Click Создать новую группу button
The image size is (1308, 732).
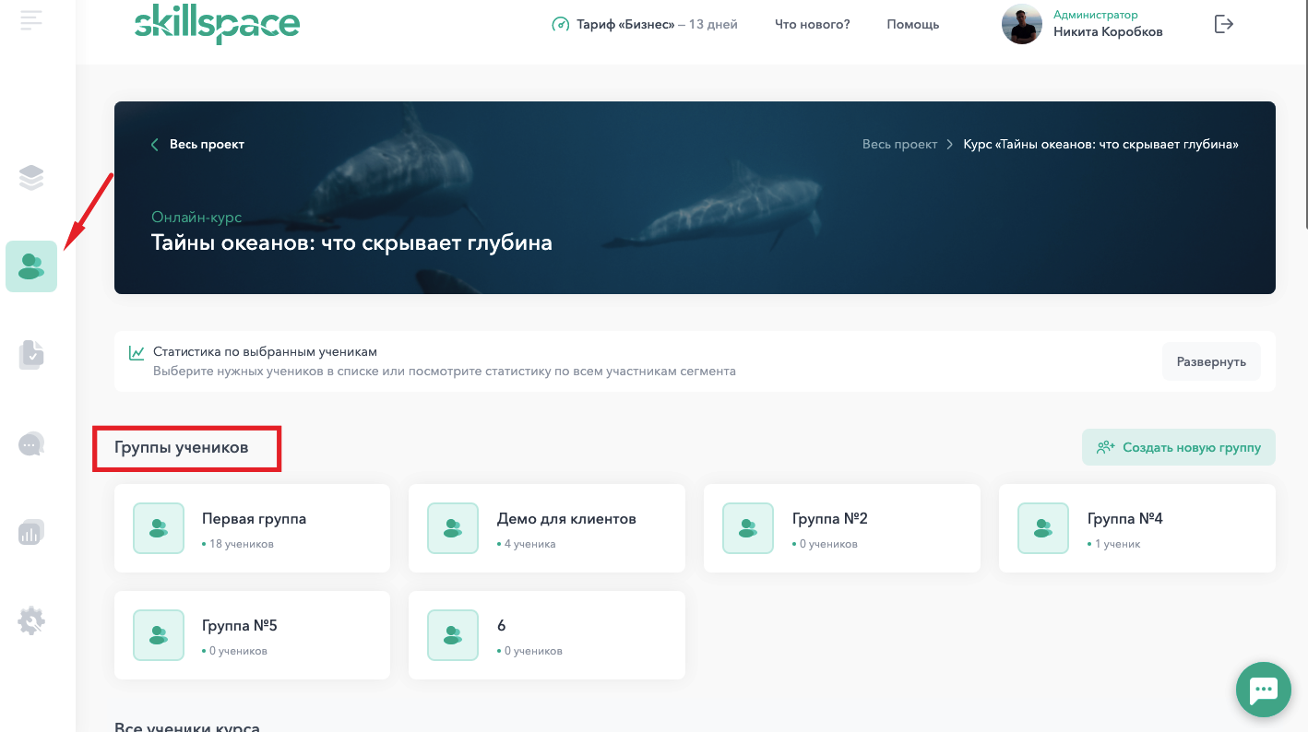click(1179, 447)
